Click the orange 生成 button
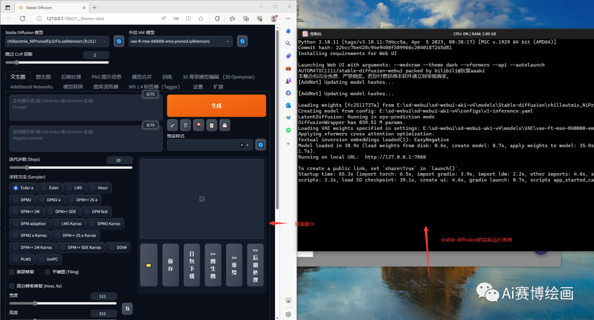This screenshot has height=320, width=594. coord(216,106)
